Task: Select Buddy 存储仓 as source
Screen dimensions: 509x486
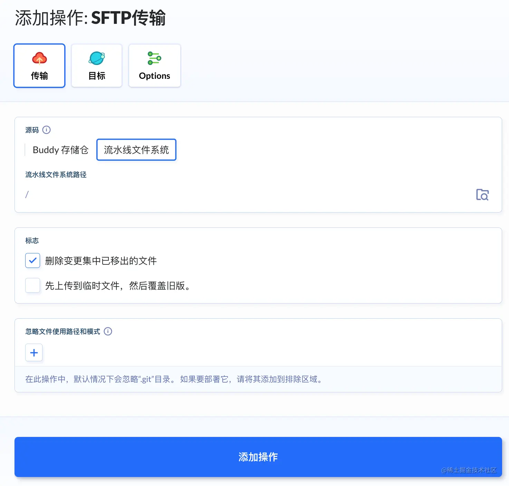Action: (x=60, y=150)
